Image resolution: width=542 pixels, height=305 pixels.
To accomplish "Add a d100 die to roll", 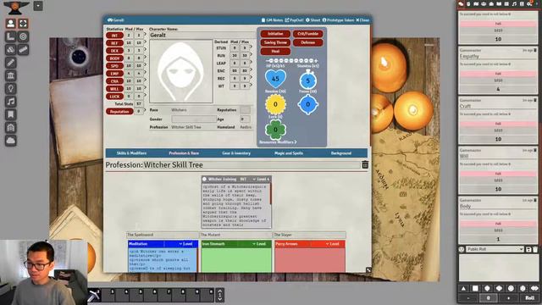I will click(x=534, y=288).
